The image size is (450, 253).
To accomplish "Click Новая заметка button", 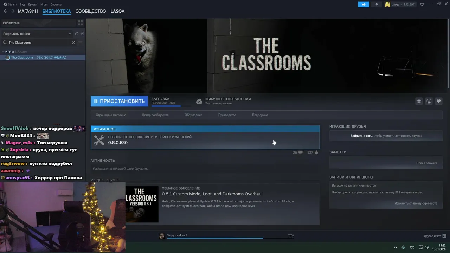I will [x=427, y=163].
